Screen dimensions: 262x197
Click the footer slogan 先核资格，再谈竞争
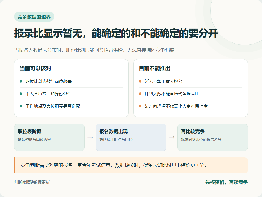226,182
